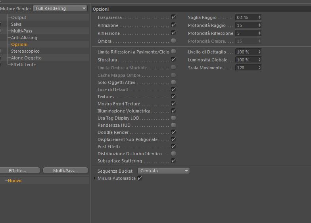Enable Solo Oggetti Attivi checkbox

coord(173,82)
